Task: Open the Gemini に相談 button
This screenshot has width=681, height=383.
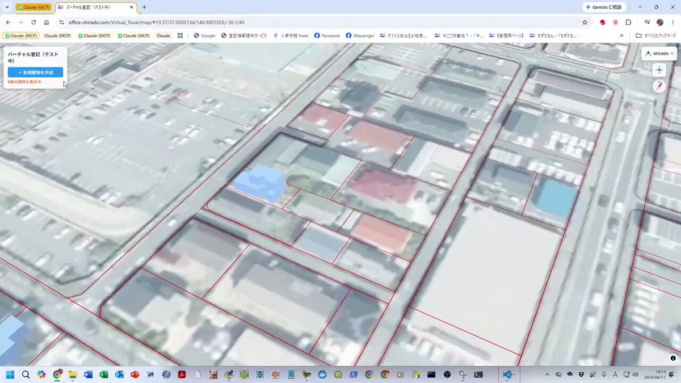Action: coord(604,7)
